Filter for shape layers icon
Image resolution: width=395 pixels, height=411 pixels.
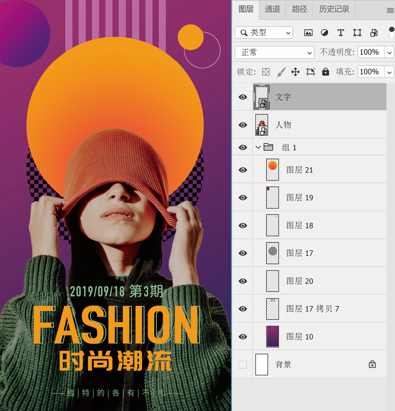pyautogui.click(x=357, y=33)
